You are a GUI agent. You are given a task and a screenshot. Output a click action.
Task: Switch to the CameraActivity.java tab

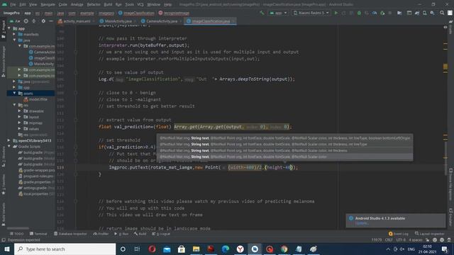160,21
